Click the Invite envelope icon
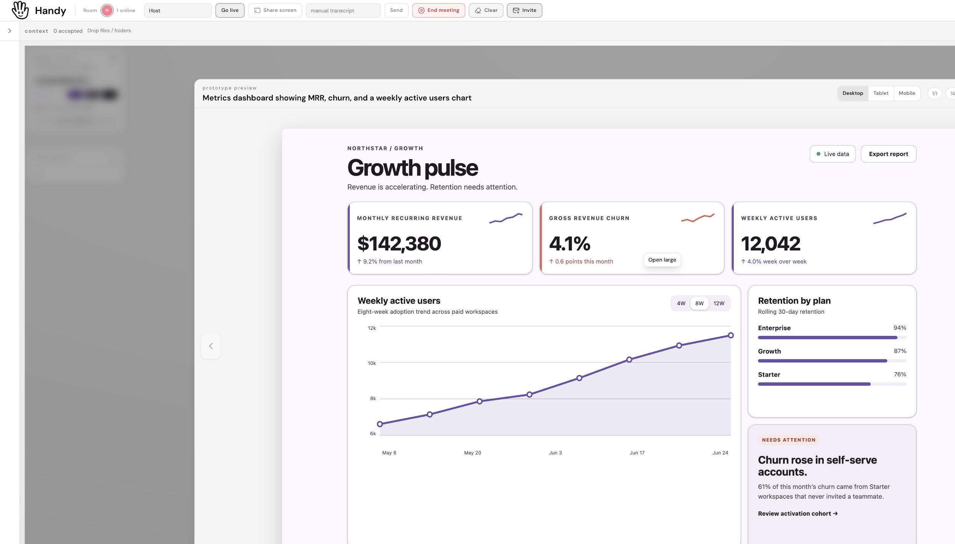 pos(516,11)
